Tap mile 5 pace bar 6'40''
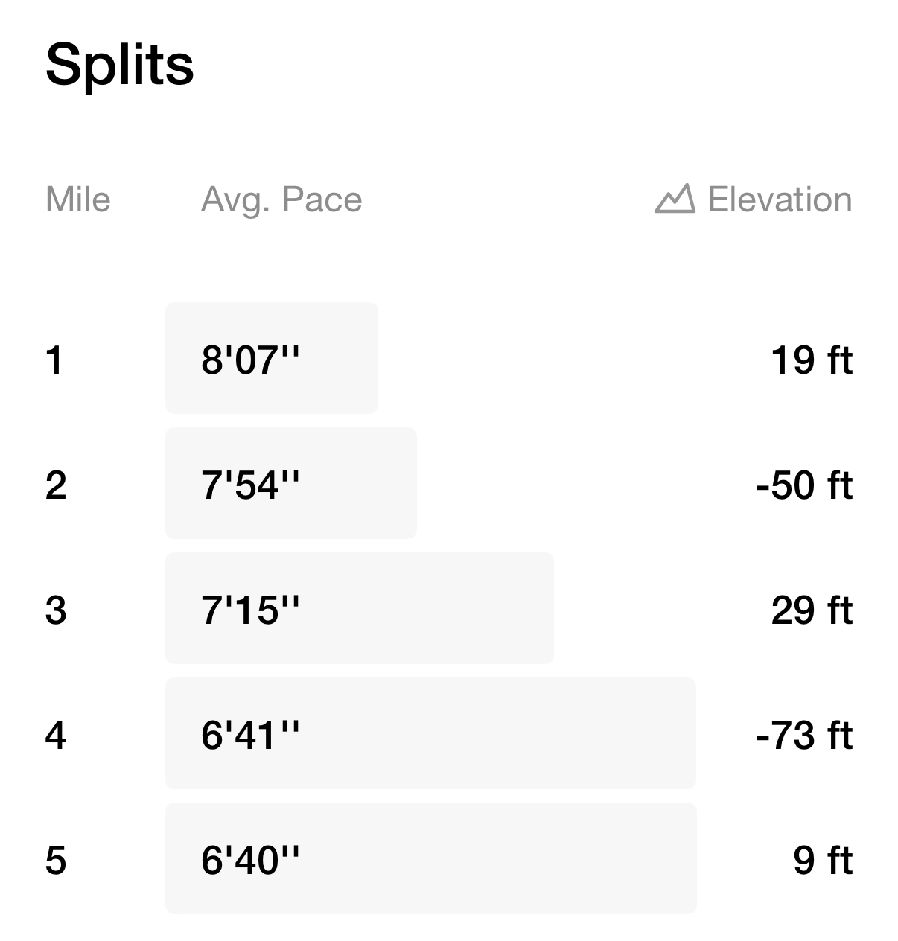This screenshot has width=898, height=941. tap(431, 858)
